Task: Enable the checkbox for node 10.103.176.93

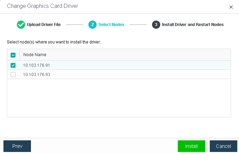Action: (x=13, y=75)
